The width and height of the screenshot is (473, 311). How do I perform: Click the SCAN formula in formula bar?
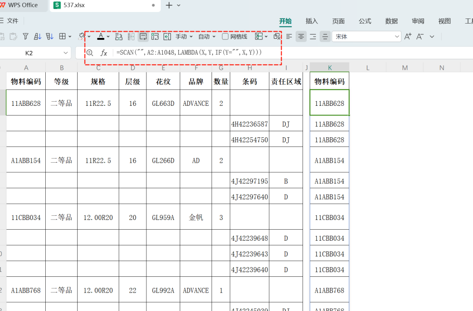click(x=189, y=53)
